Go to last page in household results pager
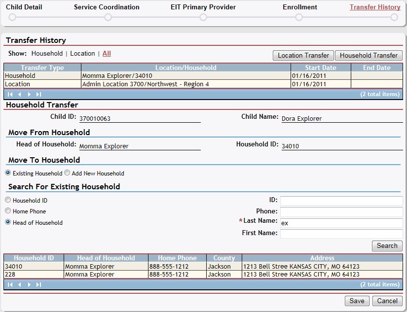 pos(38,284)
